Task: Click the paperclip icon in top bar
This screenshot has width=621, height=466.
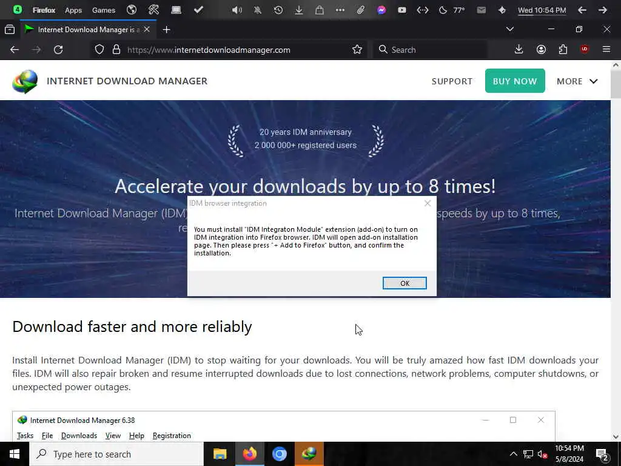Action: pos(360,10)
